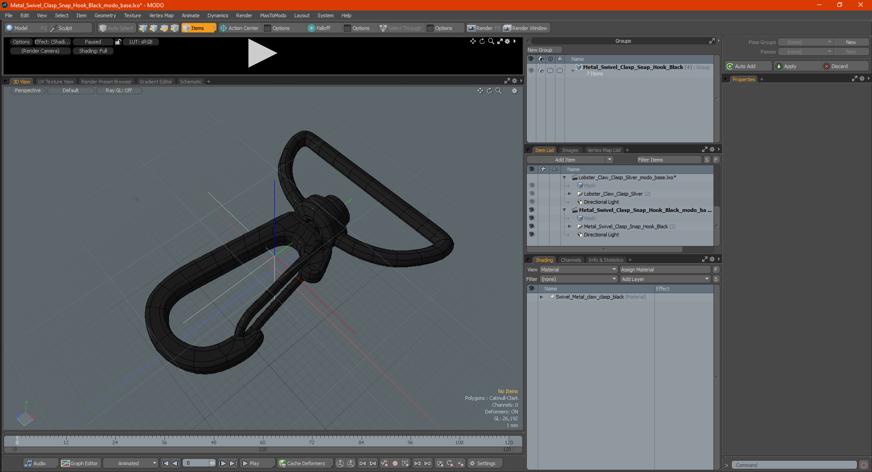The image size is (872, 472).
Task: Collapse Metal_Swivel_Clasp_Snap_Hook_Black_modo_ba scene
Action: coord(564,210)
